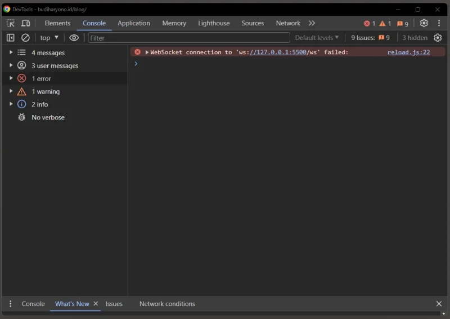Open the top JavaScript context dropdown
The image size is (450, 319).
tap(49, 38)
